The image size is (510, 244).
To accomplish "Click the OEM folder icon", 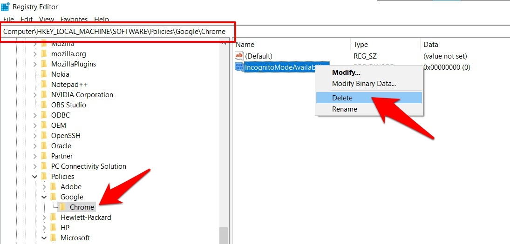I will click(x=44, y=125).
